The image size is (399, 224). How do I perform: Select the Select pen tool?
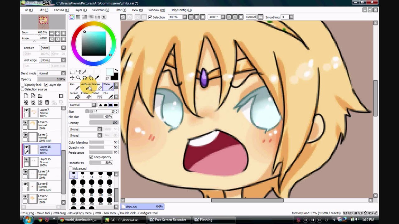[97, 95]
